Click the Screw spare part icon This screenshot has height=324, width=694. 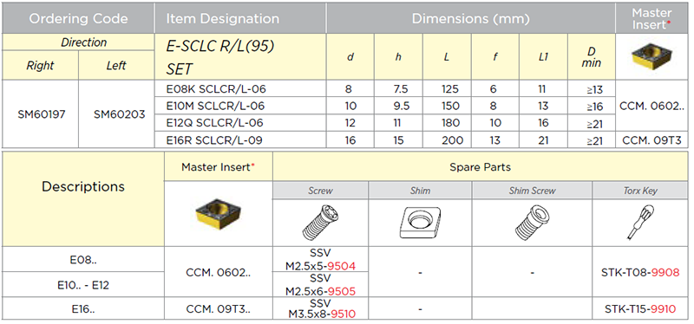click(320, 223)
